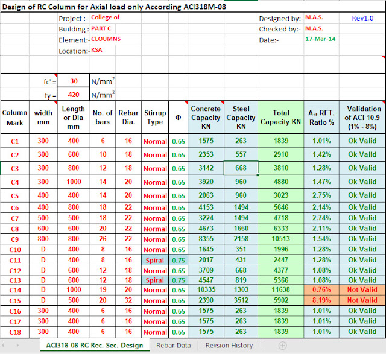Viewport: 386px width, 354px height.
Task: Select the 'Checked by:-' label cell
Action: [x=280, y=29]
